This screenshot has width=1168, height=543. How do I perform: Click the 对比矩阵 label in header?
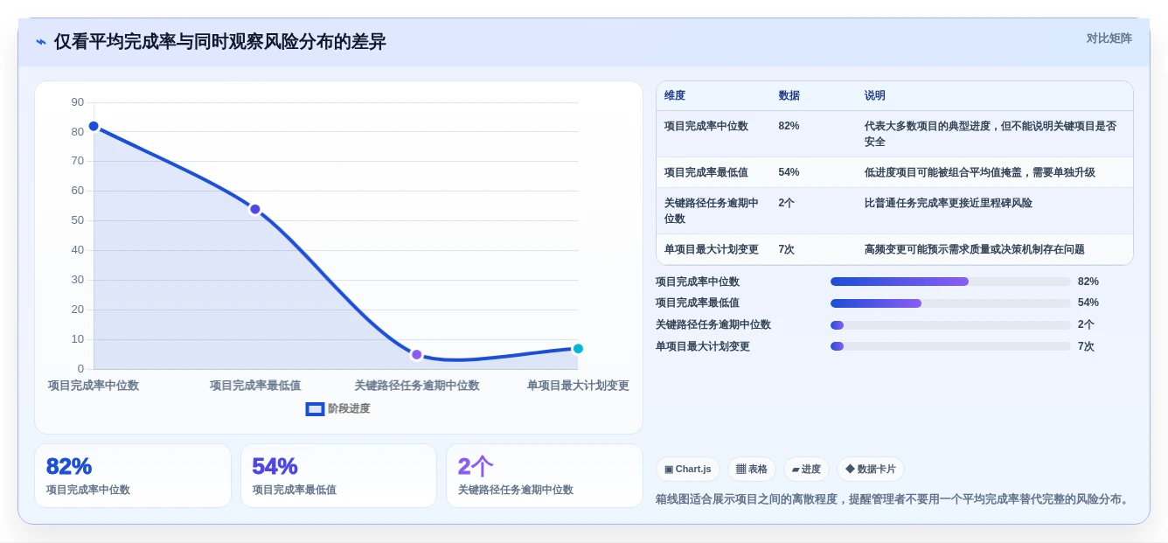(x=1109, y=38)
